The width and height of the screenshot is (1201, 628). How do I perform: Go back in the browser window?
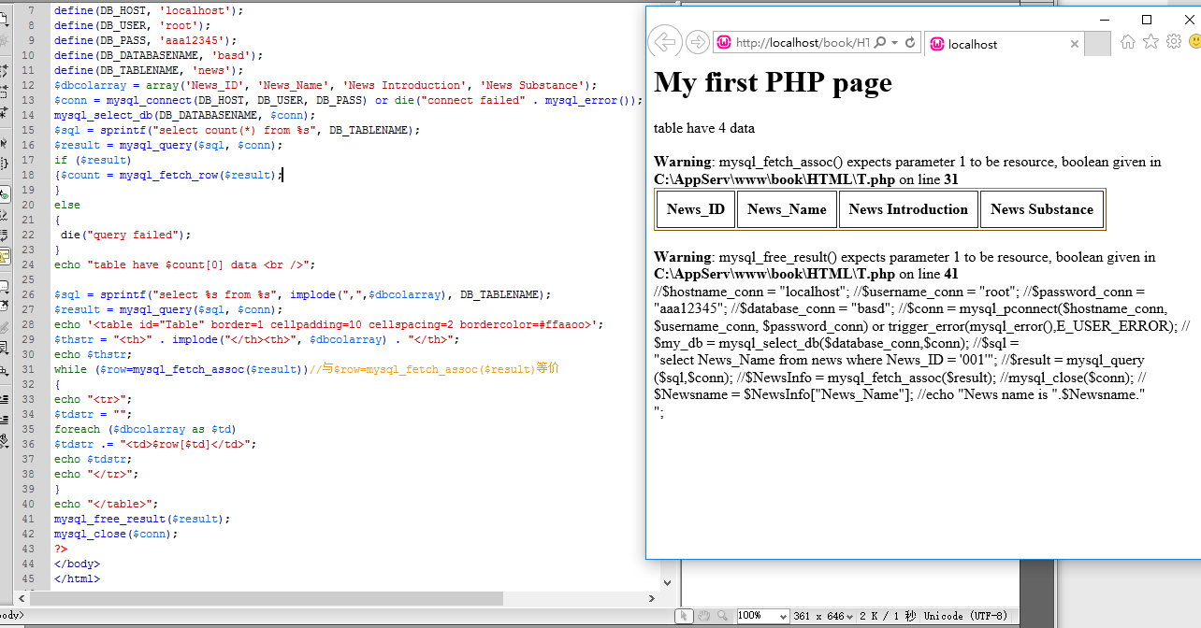pos(664,42)
